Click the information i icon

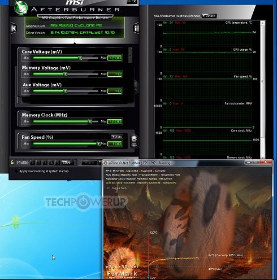pyautogui.click(x=136, y=28)
